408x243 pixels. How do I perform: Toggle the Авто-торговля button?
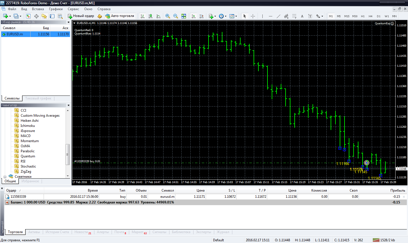(x=120, y=16)
